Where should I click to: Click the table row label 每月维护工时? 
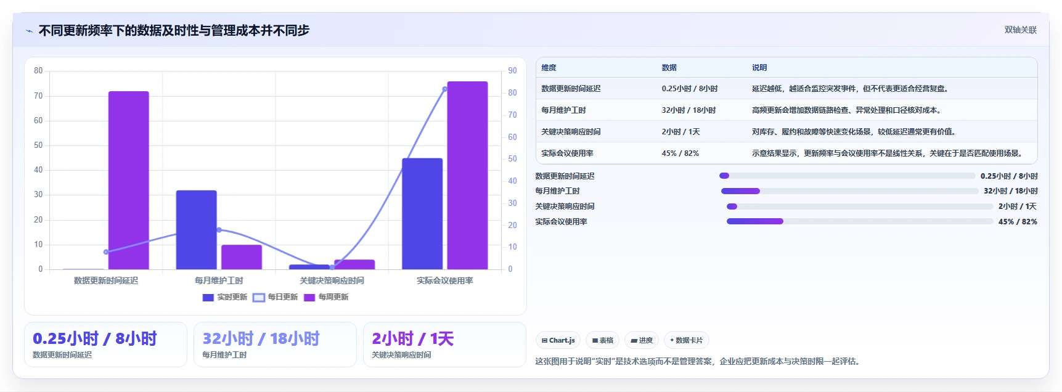pos(563,110)
